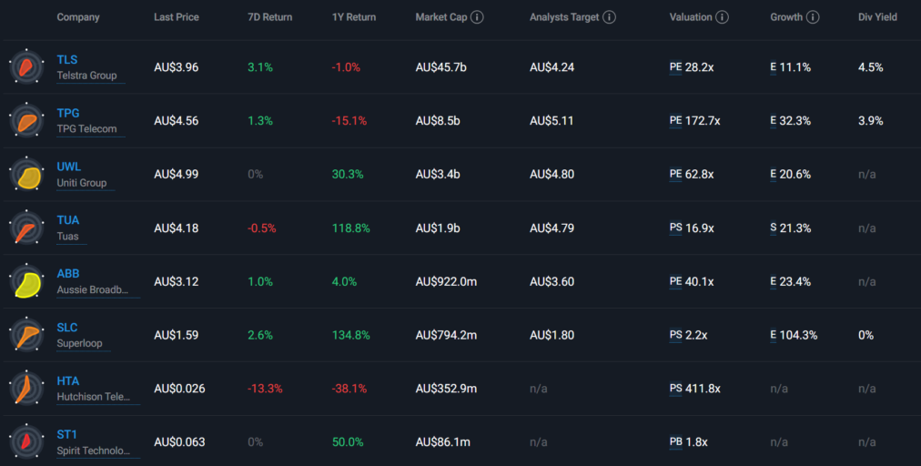Open the TLS ticker link
The image size is (921, 466).
point(67,59)
